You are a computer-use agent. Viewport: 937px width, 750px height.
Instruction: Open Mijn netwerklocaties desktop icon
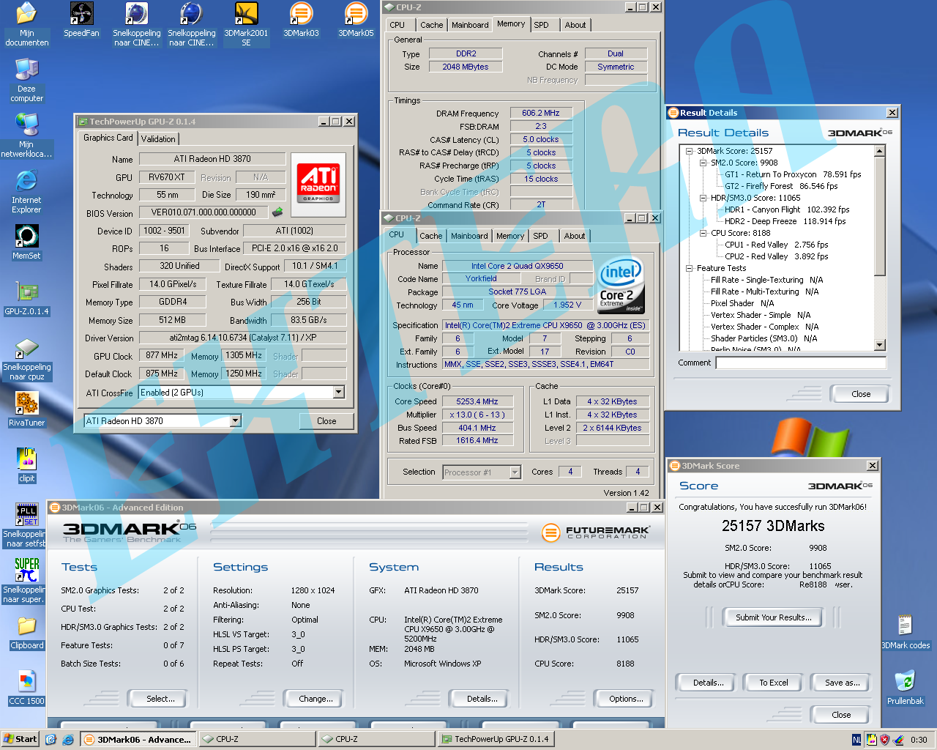(x=26, y=135)
